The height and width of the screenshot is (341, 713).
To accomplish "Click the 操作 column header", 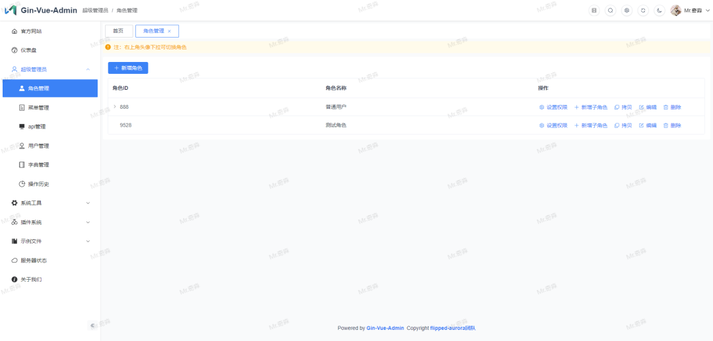I will click(x=543, y=88).
